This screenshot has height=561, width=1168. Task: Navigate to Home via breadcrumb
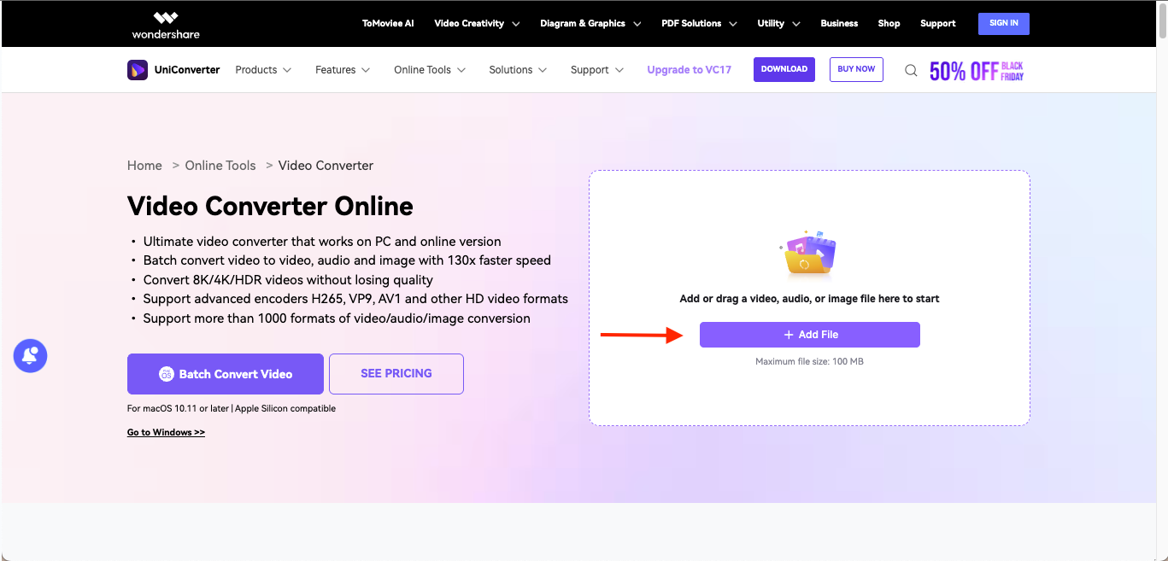[144, 165]
